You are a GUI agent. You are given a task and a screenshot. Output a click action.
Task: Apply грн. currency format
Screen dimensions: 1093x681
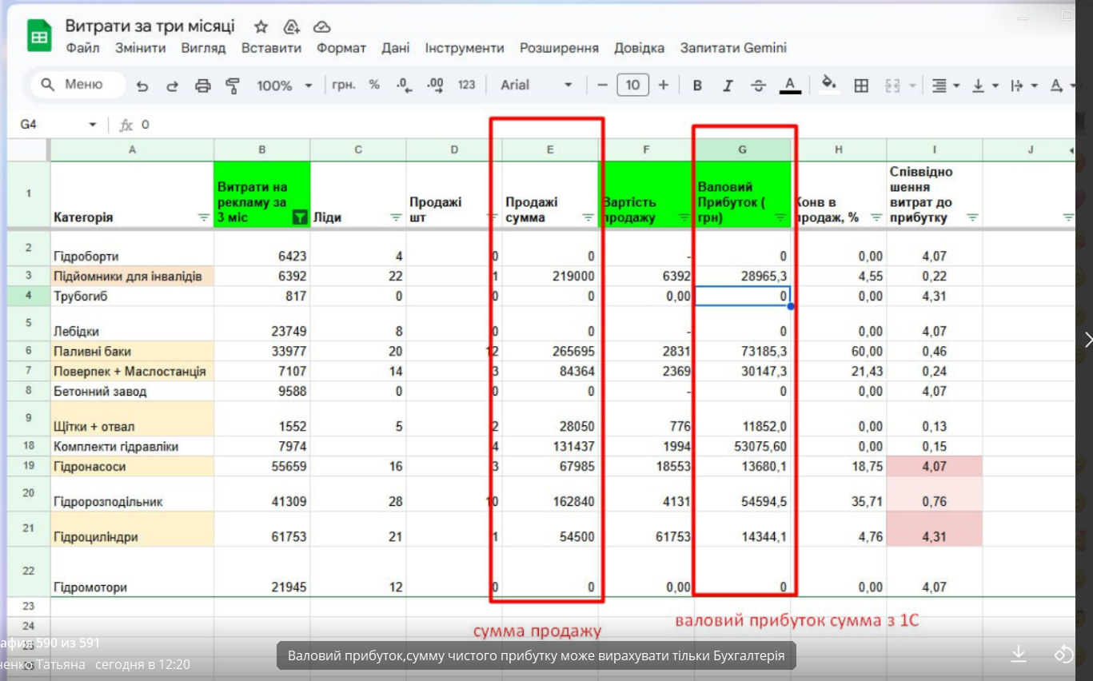[x=344, y=85]
